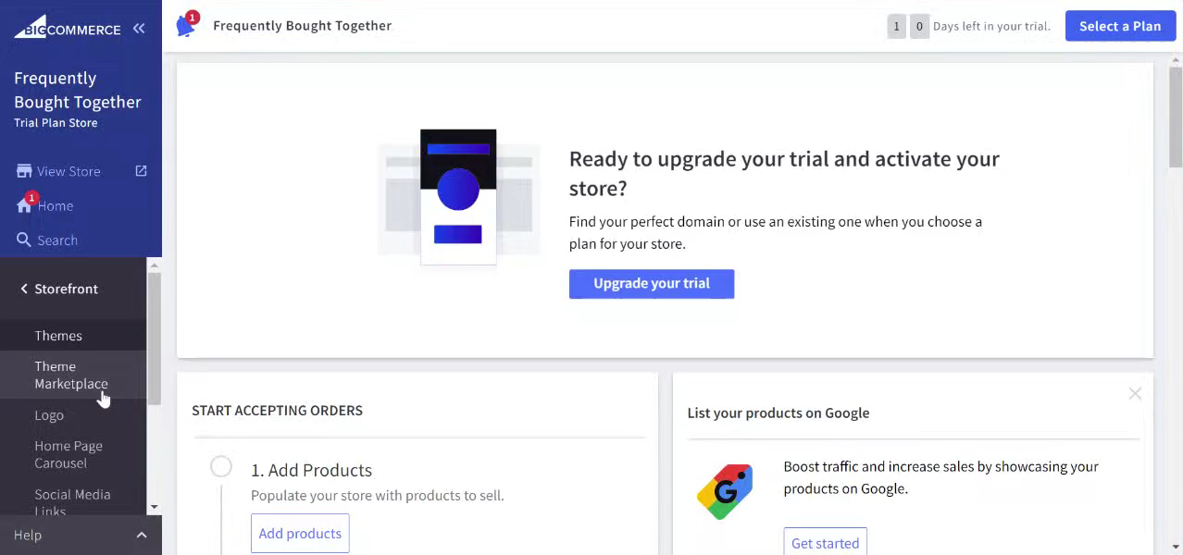Go back via Storefront chevron
Image resolution: width=1183 pixels, height=555 pixels.
coord(24,289)
